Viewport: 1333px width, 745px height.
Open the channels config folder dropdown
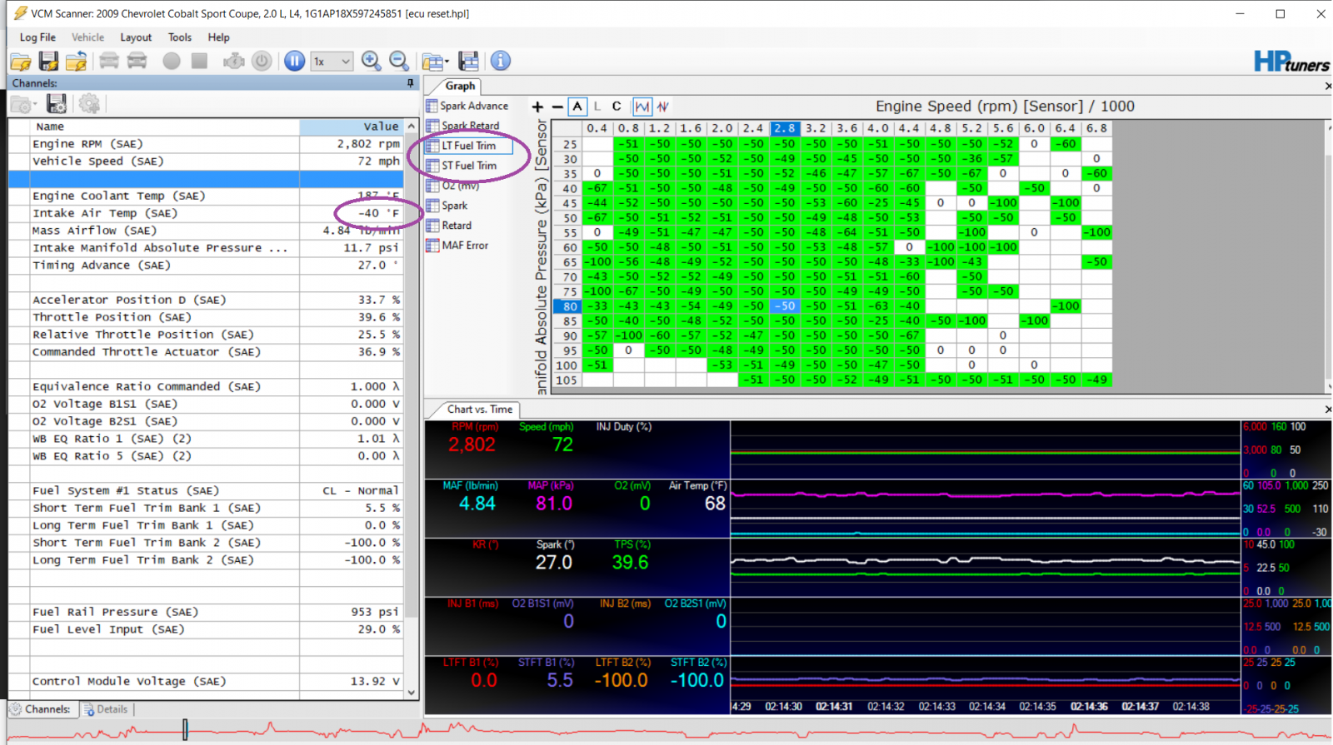click(x=23, y=104)
